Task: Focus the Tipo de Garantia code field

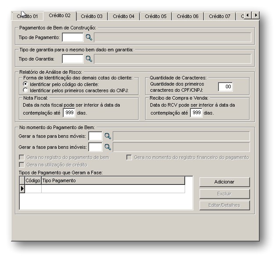Action: tap(73, 59)
